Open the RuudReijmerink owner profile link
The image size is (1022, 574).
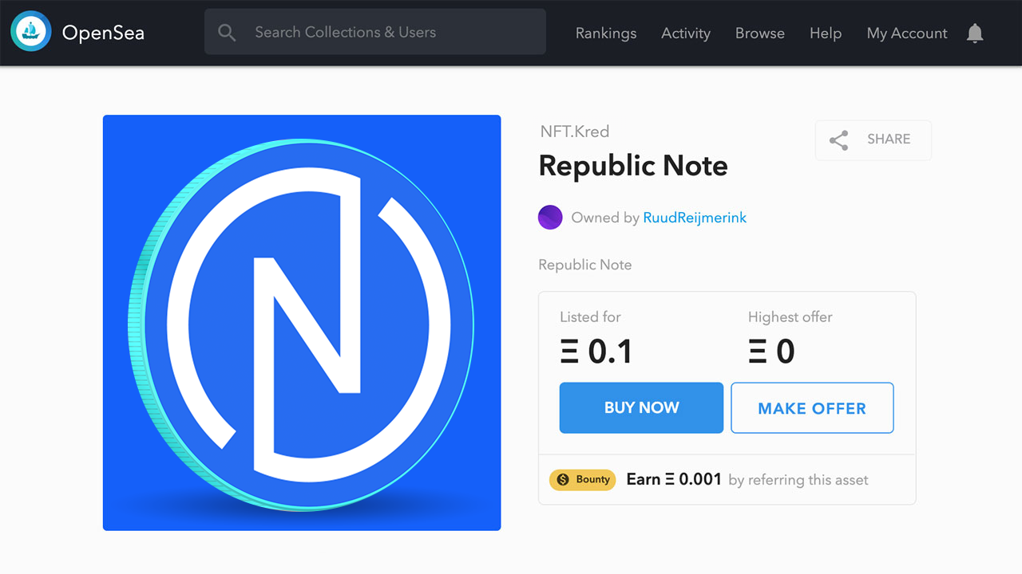pyautogui.click(x=695, y=217)
